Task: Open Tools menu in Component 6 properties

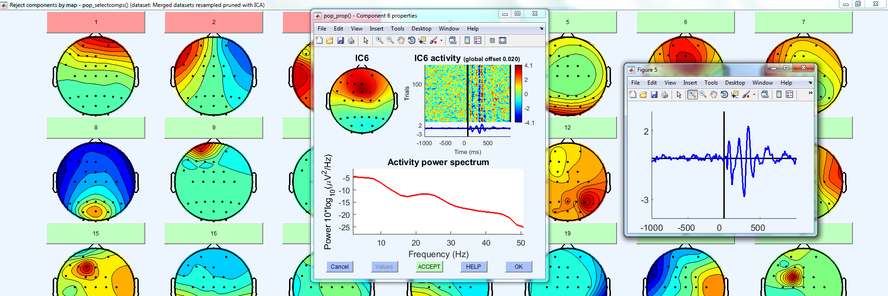Action: 398,29
